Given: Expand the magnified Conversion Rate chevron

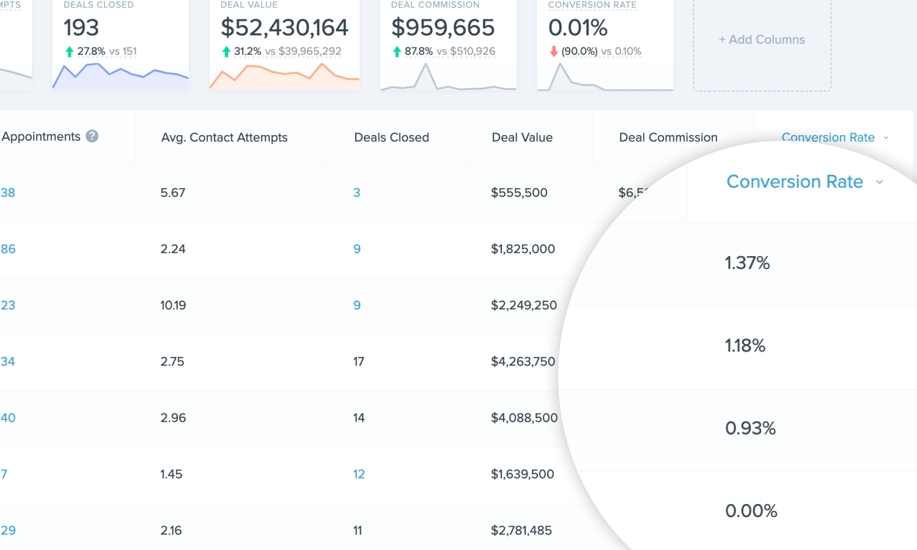Looking at the screenshot, I should 880,182.
